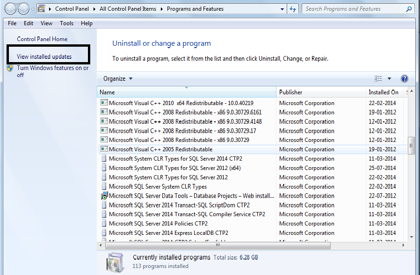Click icon of SQL Server 2014 Transact-SQL ScriptDom CTP2

[x=104, y=205]
